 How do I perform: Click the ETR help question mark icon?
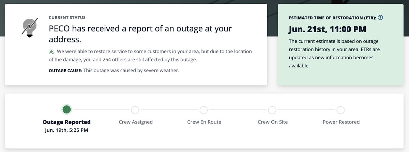coord(381,18)
